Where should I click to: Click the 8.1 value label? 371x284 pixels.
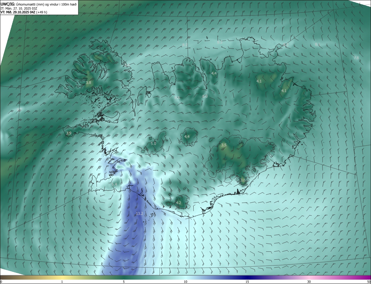point(317,44)
